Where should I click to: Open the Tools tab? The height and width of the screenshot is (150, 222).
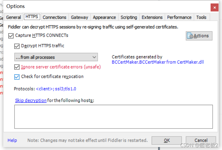[x=201, y=17]
